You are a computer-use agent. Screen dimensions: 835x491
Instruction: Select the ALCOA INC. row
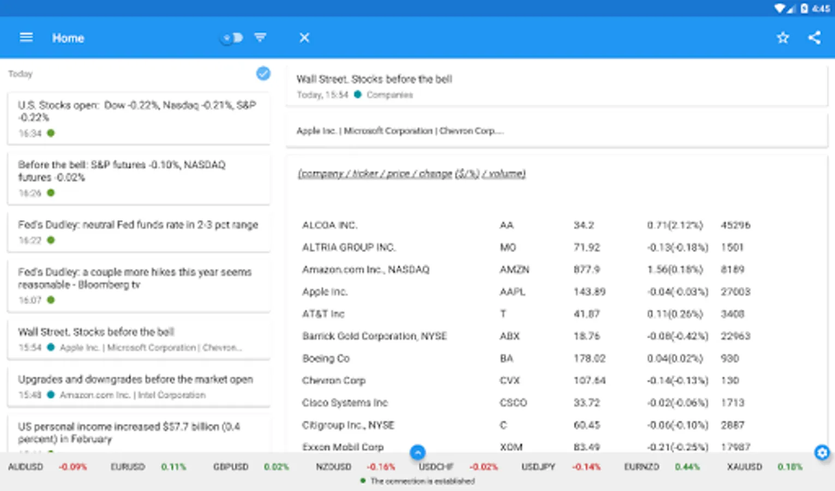(526, 225)
